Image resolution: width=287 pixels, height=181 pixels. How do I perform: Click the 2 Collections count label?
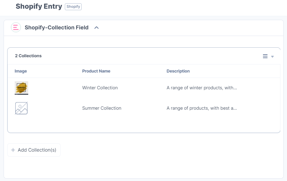[28, 56]
